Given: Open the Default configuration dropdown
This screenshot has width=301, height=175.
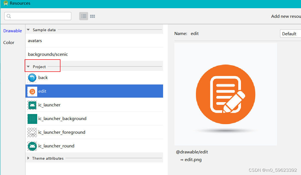Looking at the screenshot, I should (291, 33).
